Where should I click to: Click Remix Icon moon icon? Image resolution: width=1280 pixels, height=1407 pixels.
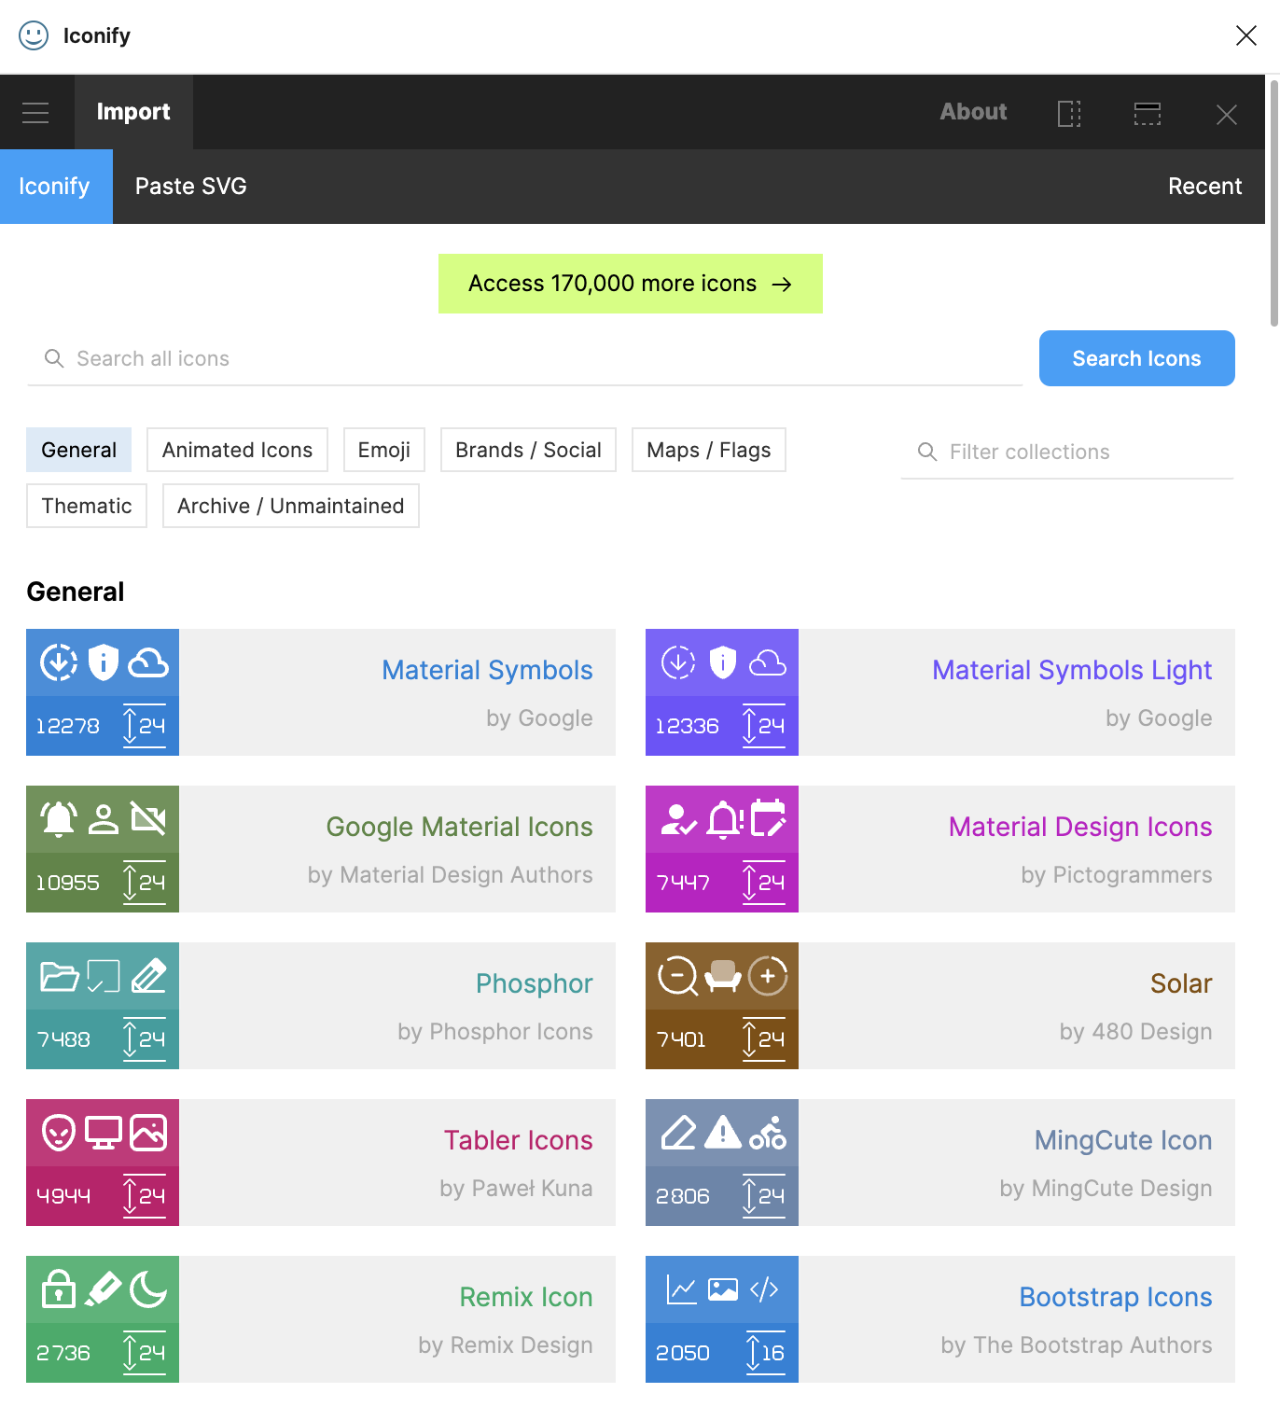(x=148, y=1289)
